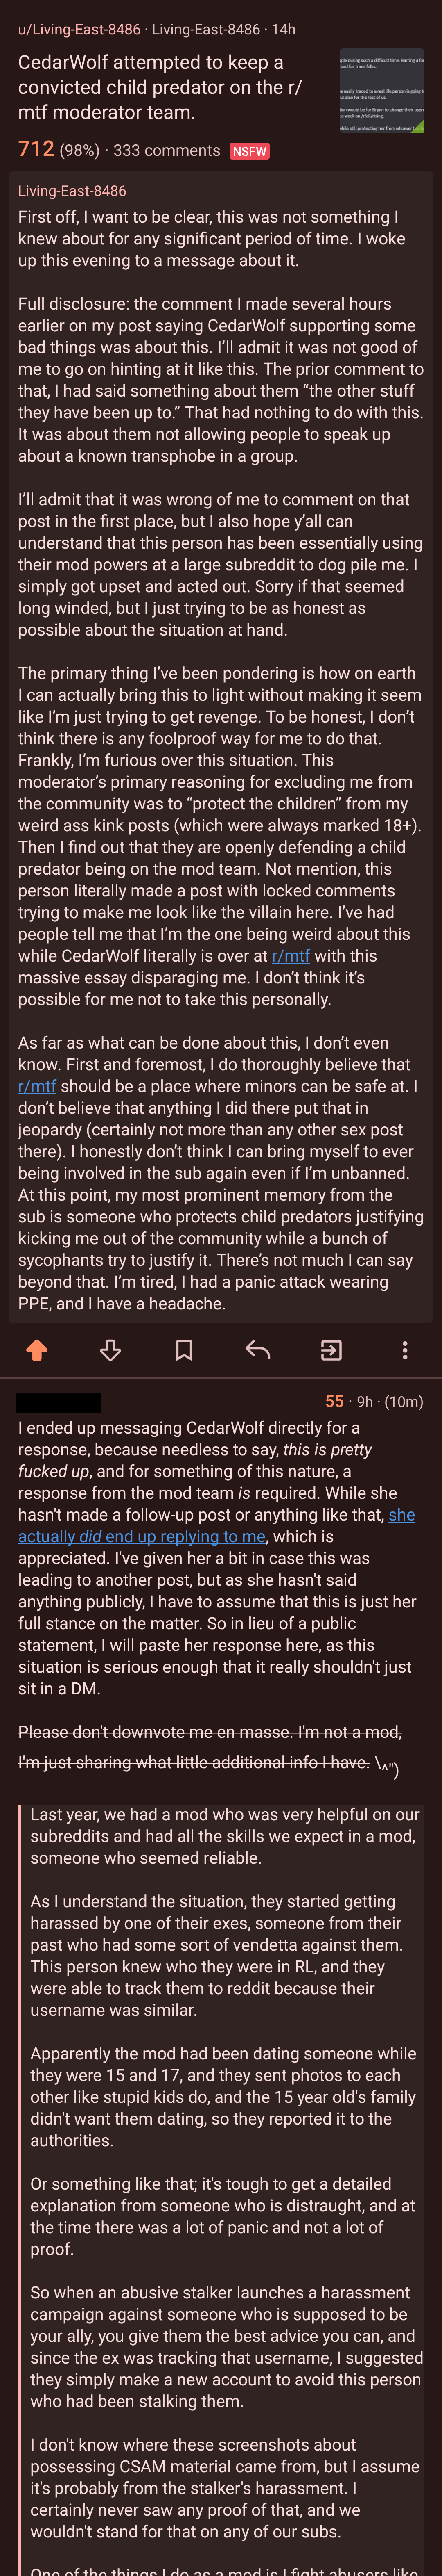
Task: Tap the 333 comments count
Action: [x=166, y=151]
